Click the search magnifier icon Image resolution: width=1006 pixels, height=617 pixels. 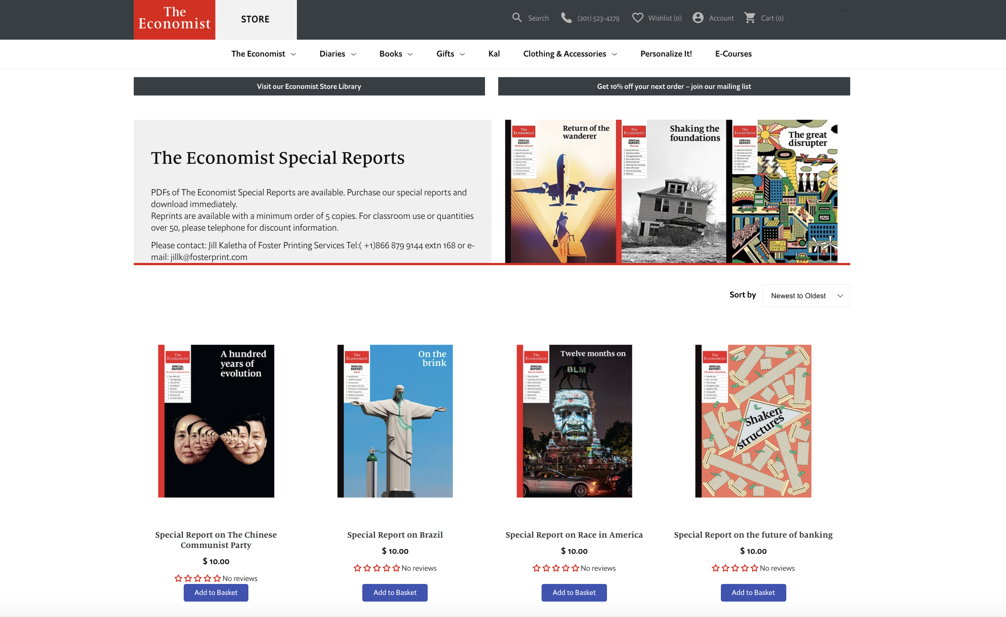coord(517,18)
